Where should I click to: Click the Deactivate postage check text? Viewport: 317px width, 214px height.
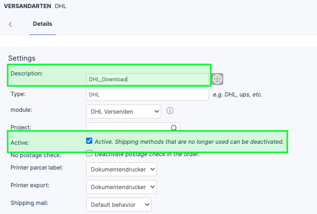coord(147,154)
